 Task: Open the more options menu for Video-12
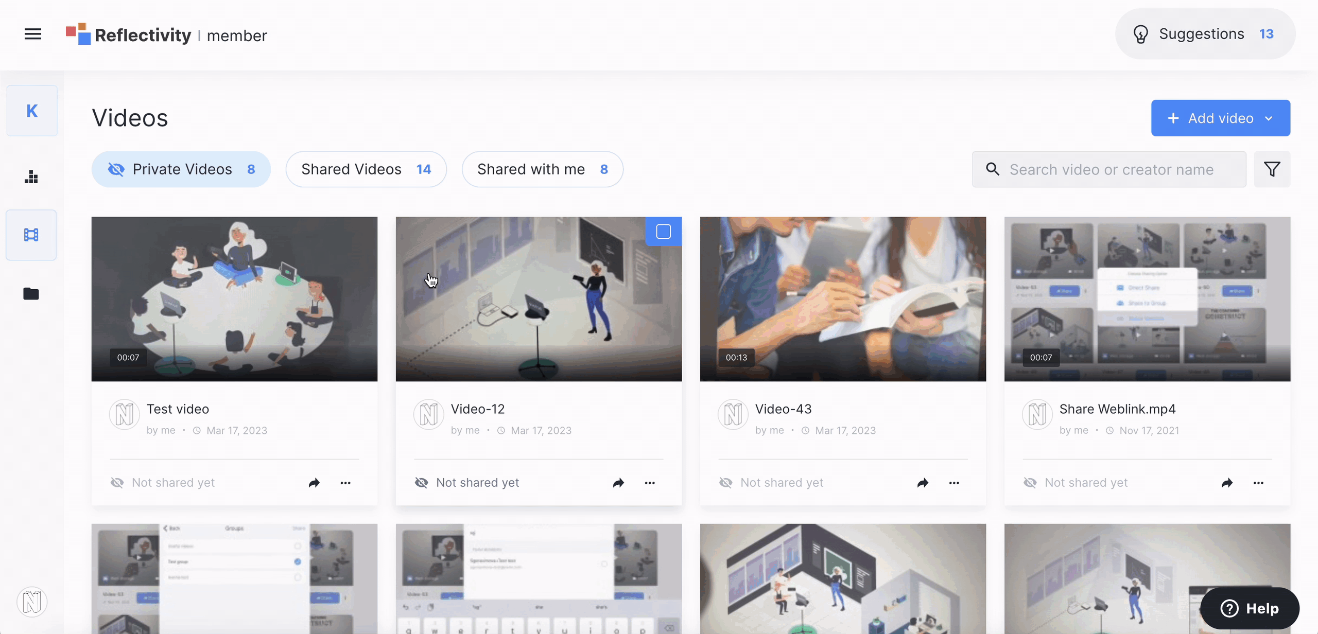[650, 483]
